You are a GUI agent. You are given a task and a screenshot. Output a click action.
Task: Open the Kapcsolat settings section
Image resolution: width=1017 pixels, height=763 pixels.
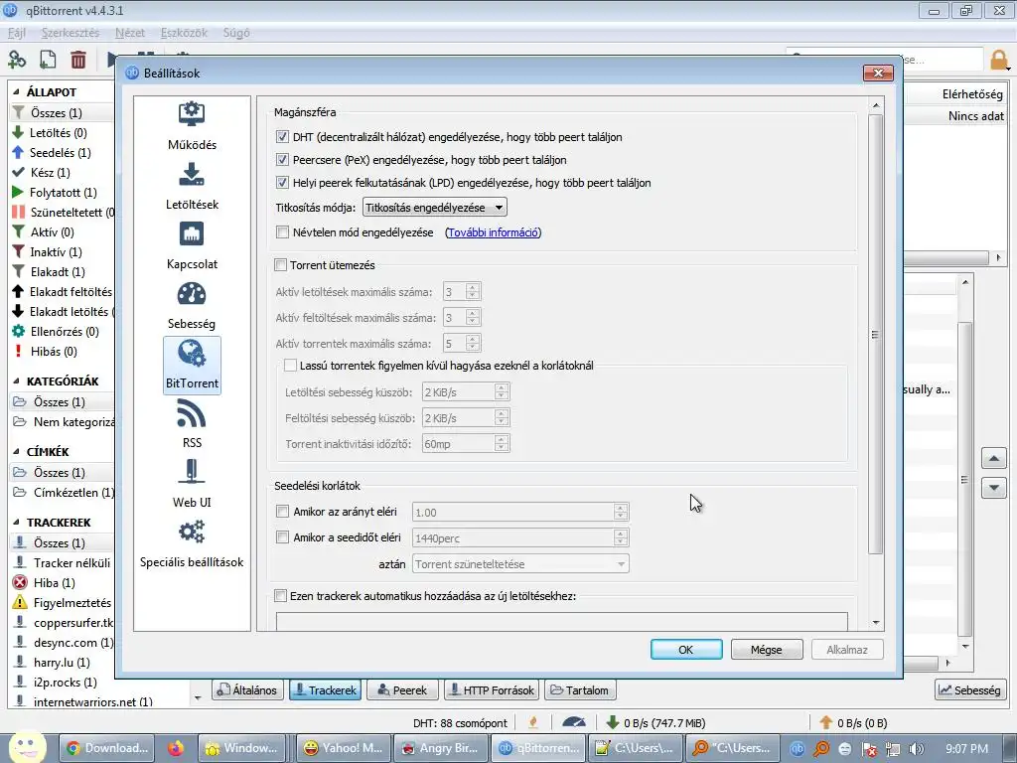(192, 246)
